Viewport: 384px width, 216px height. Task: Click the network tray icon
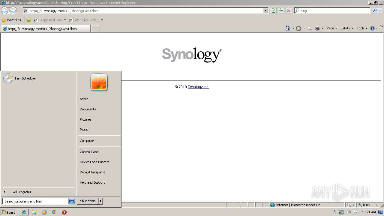[x=341, y=212]
